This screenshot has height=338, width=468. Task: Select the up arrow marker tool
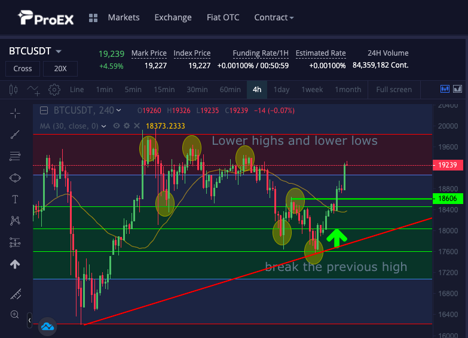(15, 264)
